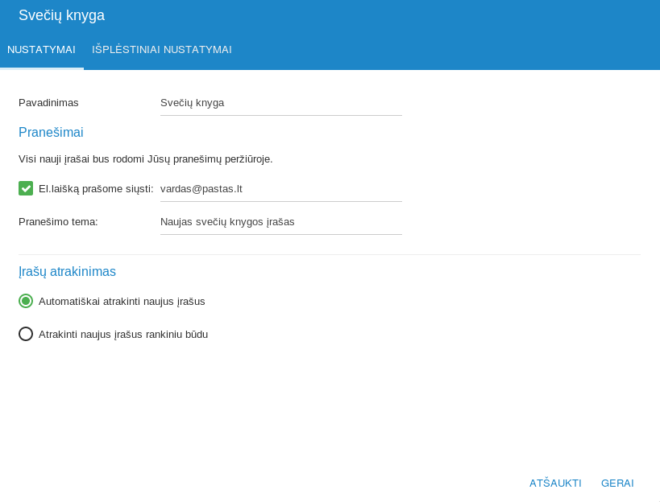Click the vardas@pastas.lt email field

click(x=280, y=189)
